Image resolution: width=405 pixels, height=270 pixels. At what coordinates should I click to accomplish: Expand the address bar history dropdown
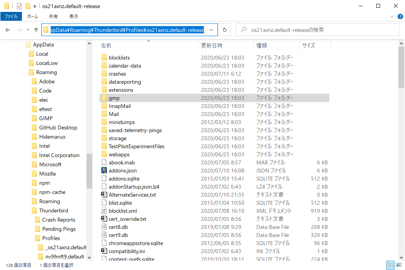211,30
